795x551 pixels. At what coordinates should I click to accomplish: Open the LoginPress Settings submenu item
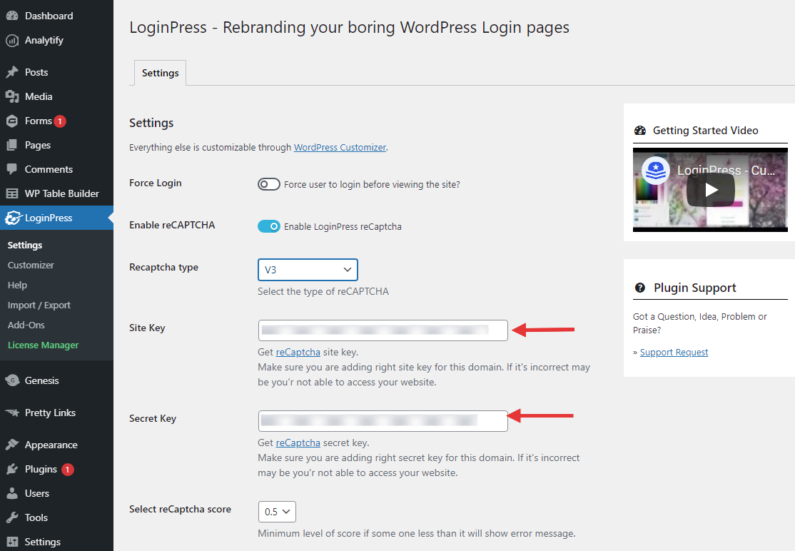tap(25, 245)
